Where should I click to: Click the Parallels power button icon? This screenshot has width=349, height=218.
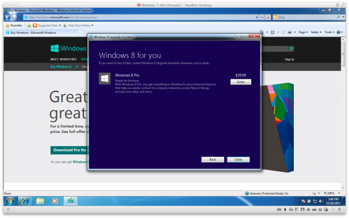tap(8, 210)
